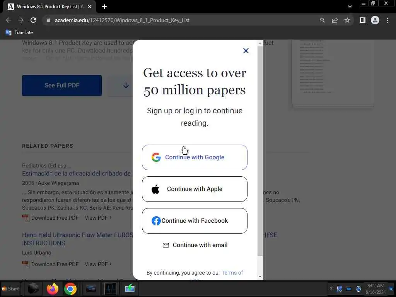Click the Luis Urbano author name

(x=37, y=253)
